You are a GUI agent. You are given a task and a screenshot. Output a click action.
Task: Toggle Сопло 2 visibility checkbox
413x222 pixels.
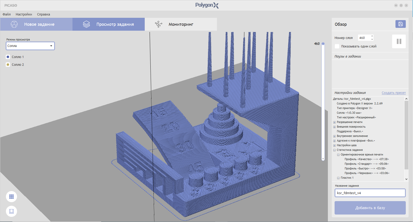point(8,65)
